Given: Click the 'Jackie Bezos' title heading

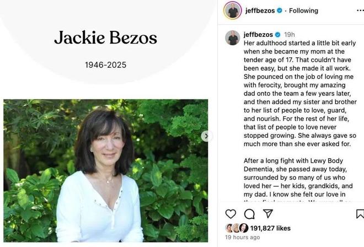Looking at the screenshot, I should pos(105,38).
